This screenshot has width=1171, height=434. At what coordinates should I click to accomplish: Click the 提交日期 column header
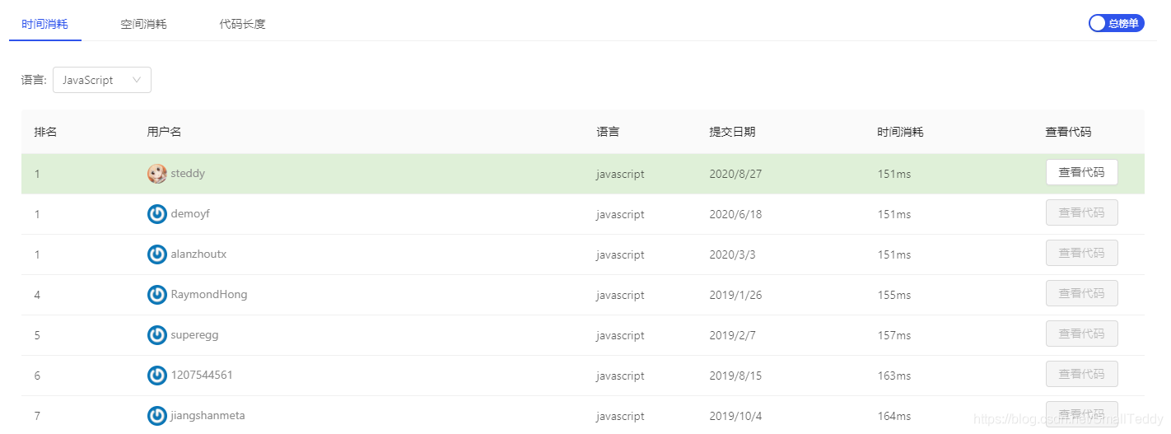(732, 132)
